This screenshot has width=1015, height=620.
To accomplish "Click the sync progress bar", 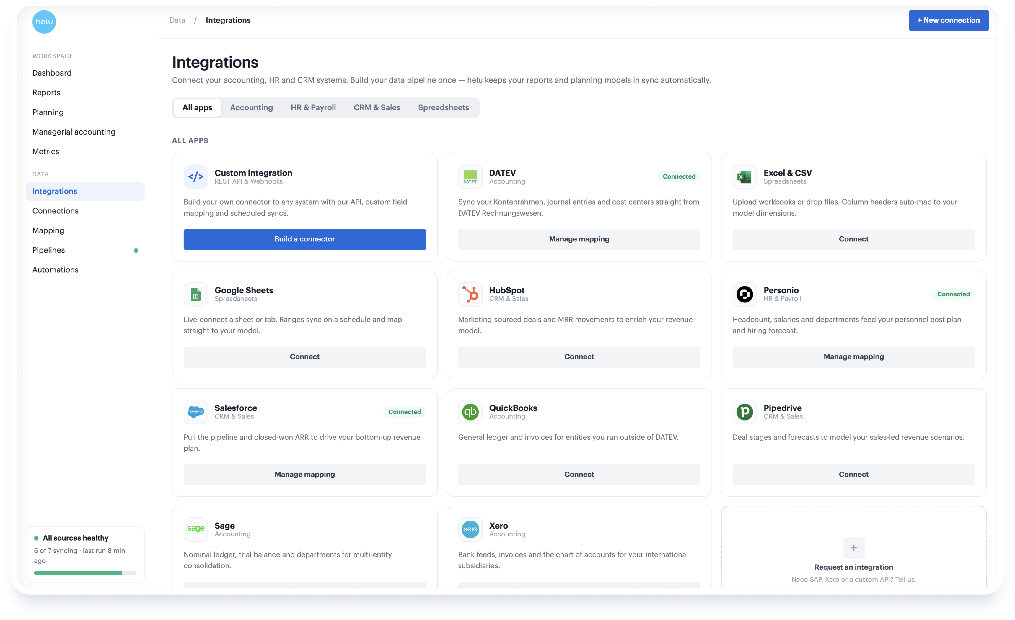I will 85,573.
